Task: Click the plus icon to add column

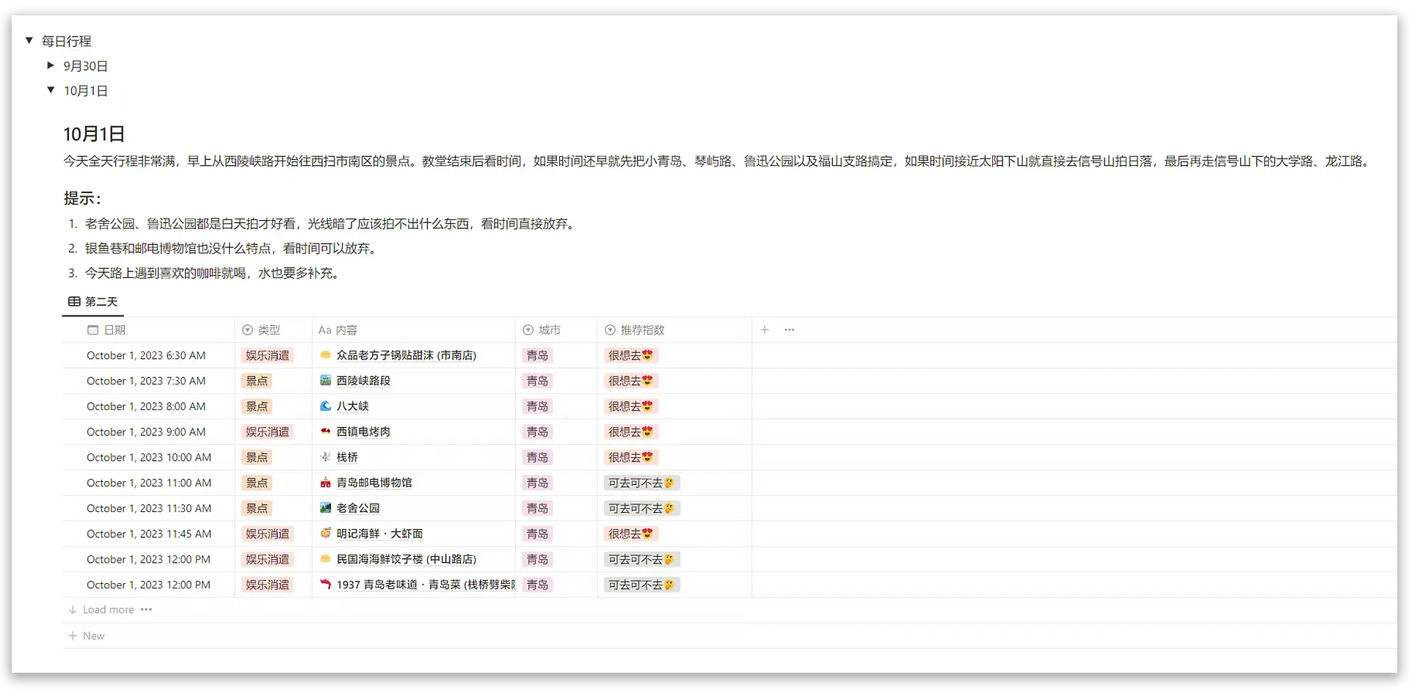Action: coord(765,330)
